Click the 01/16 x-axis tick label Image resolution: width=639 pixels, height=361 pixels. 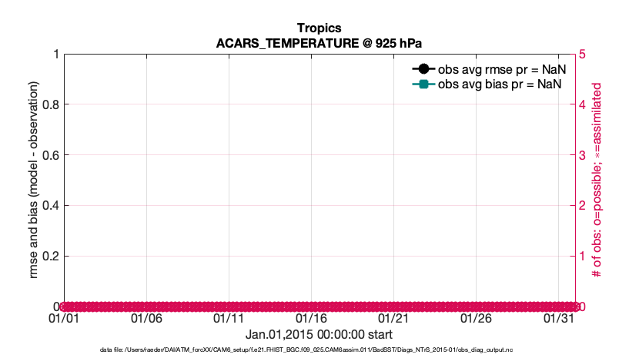[x=312, y=318]
